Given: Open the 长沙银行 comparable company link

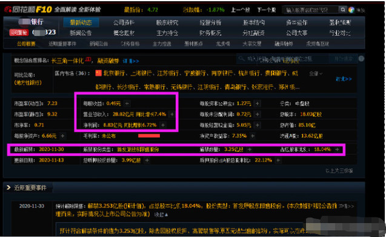Looking at the screenshot, I should (x=127, y=87).
